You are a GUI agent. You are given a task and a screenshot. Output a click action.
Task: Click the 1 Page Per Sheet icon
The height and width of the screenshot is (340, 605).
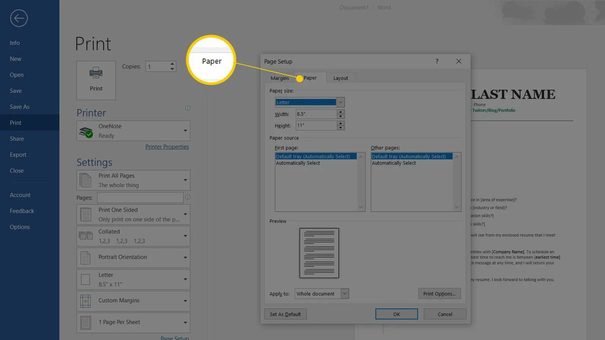[86, 323]
